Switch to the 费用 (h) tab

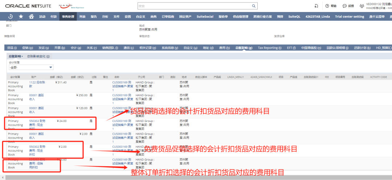(x=225, y=48)
